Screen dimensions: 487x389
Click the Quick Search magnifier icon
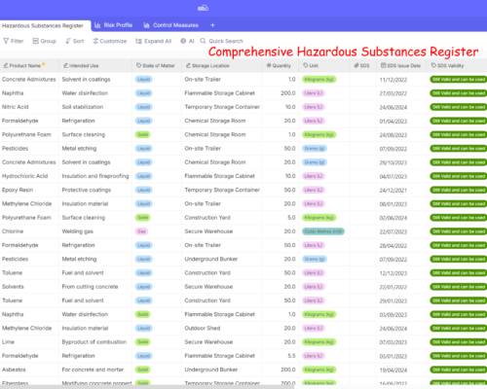203,41
